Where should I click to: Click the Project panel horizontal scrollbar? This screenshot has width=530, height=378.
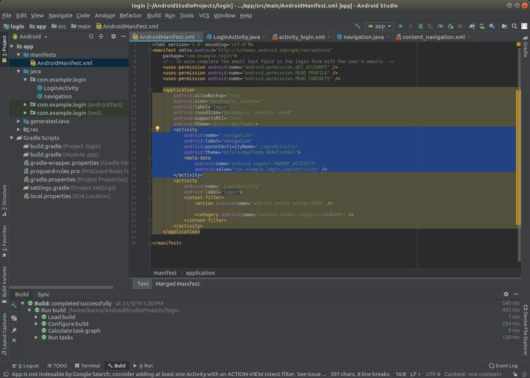[x=61, y=287]
